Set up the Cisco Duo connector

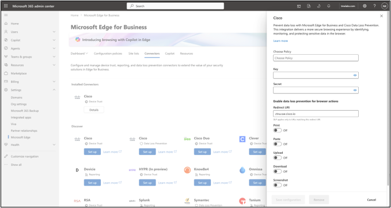[202, 152]
